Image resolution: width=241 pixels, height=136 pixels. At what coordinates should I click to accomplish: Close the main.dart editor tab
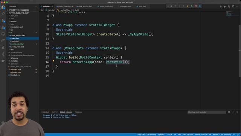(x=52, y=6)
